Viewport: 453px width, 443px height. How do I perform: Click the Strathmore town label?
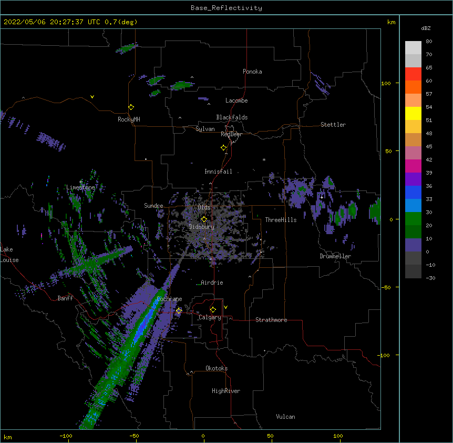pyautogui.click(x=271, y=320)
